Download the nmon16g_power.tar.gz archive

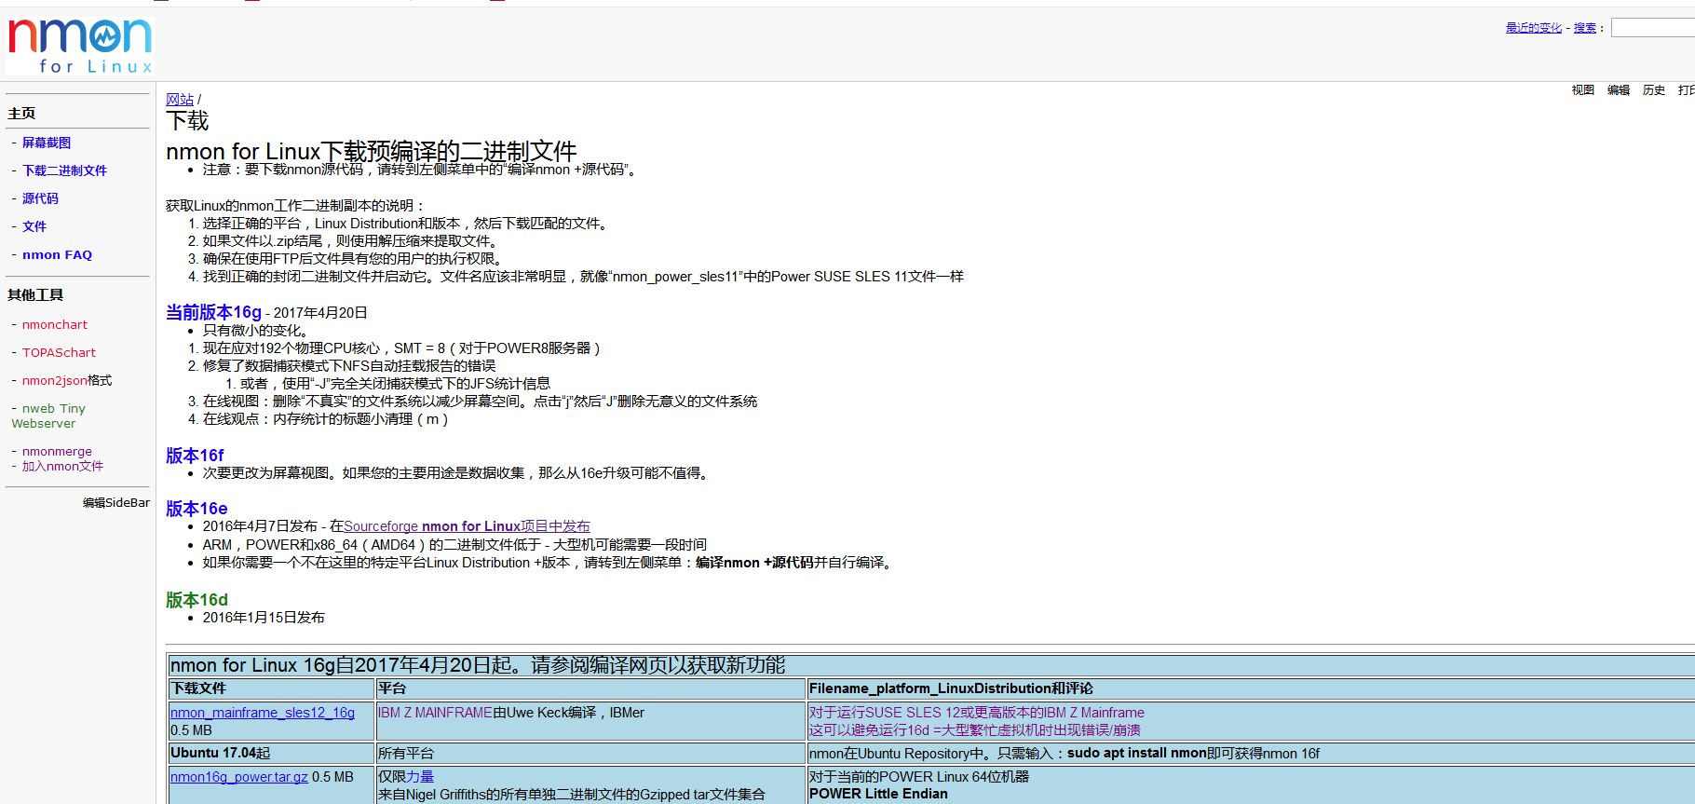click(x=239, y=777)
